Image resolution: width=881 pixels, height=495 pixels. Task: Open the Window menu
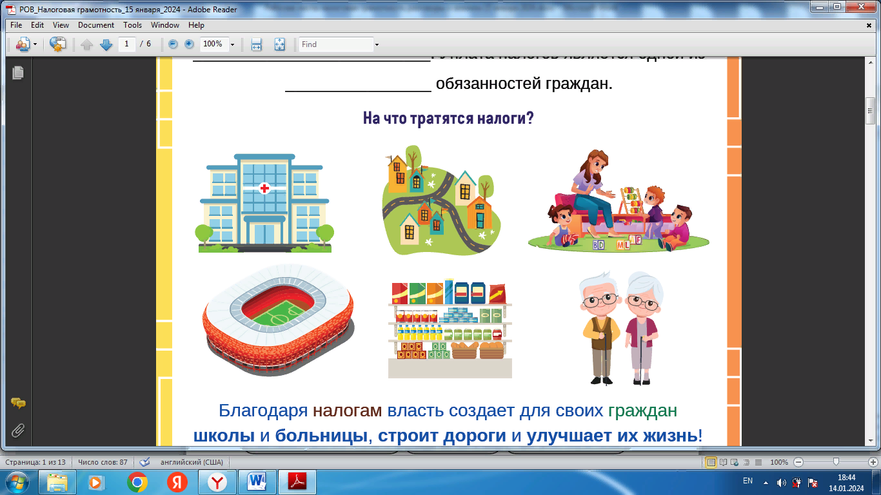165,25
